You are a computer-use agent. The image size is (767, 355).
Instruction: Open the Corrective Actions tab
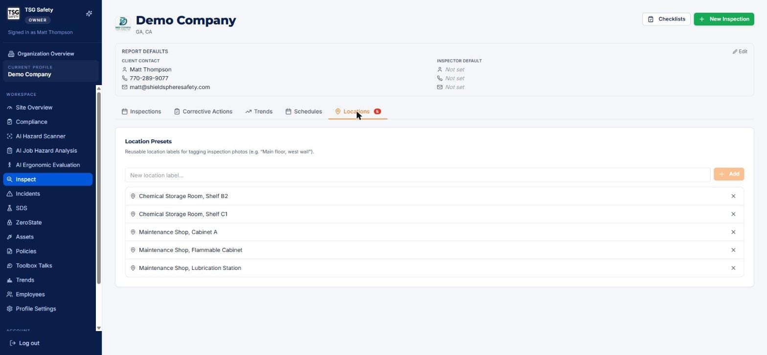[x=203, y=111]
